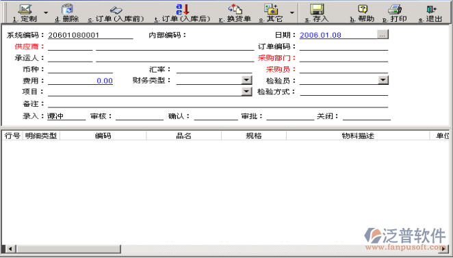Select the 换货单 exchange slip icon

(x=235, y=10)
